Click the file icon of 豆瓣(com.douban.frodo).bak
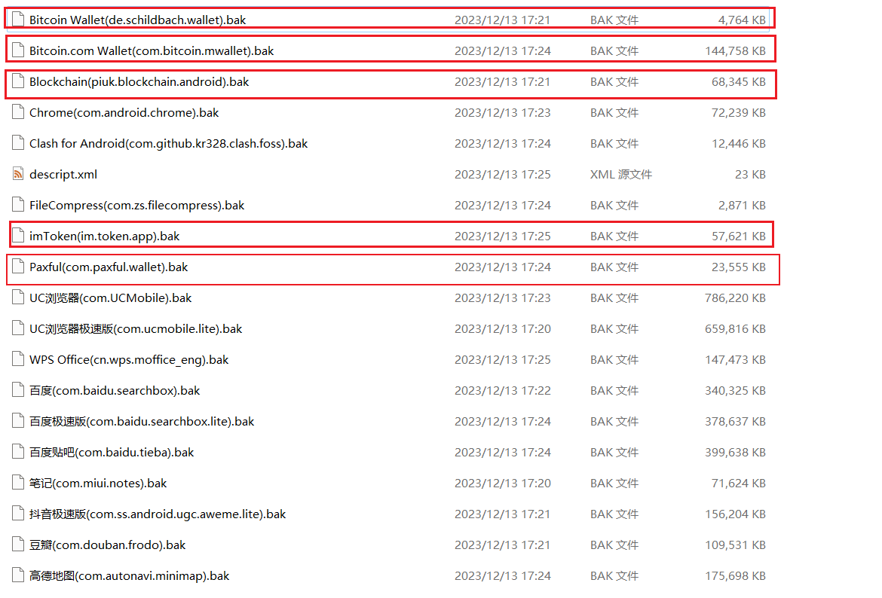Screen dimensions: 882x598 (18, 545)
